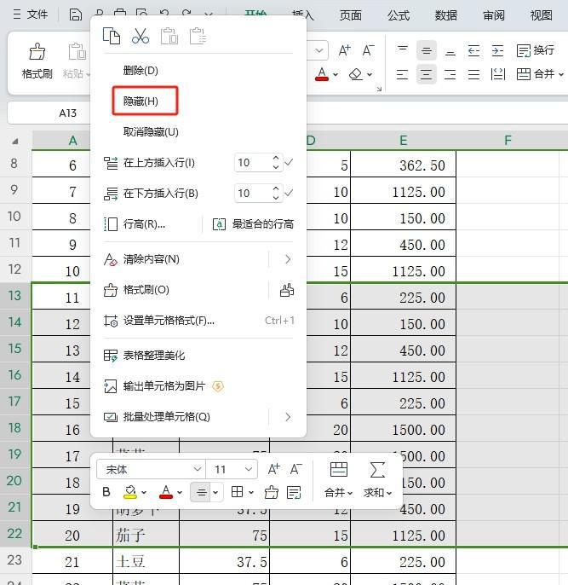Increment rows-above count stepper
This screenshot has width=568, height=585.
(x=276, y=159)
